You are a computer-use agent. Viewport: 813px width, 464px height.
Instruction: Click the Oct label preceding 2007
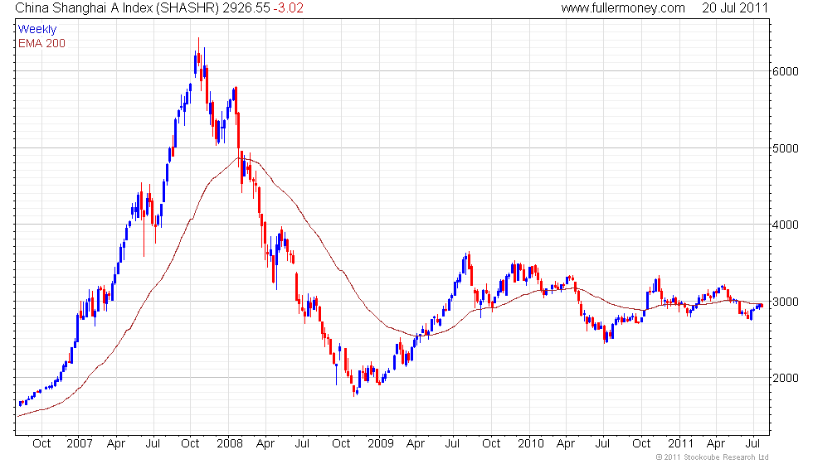click(41, 444)
